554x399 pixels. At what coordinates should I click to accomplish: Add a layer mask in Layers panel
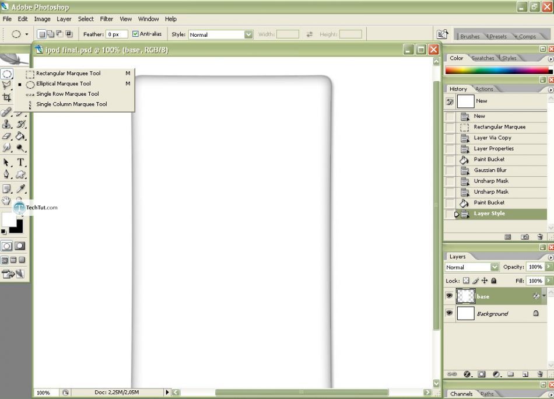(x=482, y=374)
